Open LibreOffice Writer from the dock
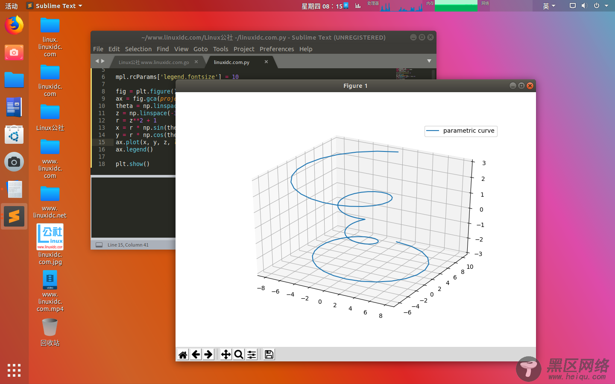 pyautogui.click(x=14, y=107)
